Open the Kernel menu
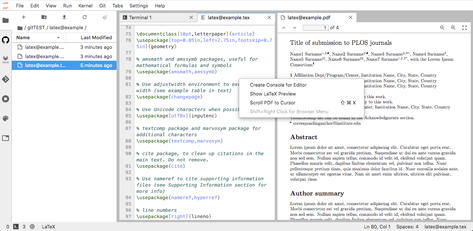 86,6
